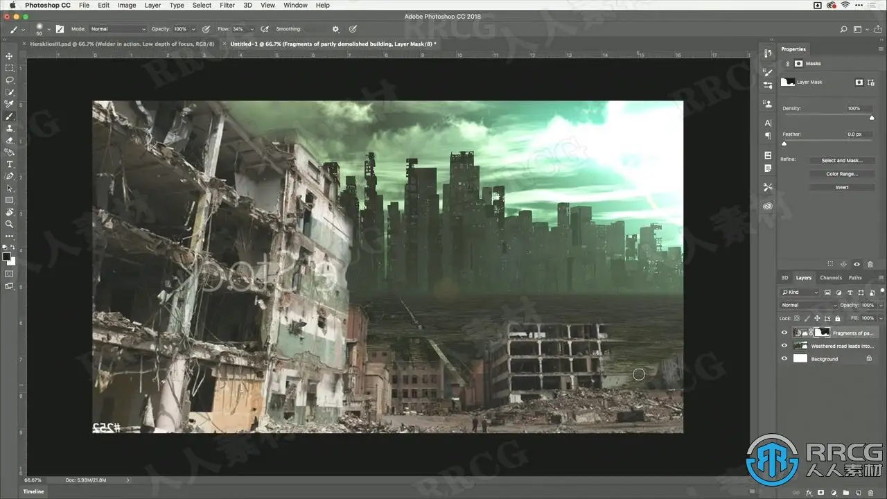
Task: Enable airbrush-style build-up
Action: click(264, 29)
